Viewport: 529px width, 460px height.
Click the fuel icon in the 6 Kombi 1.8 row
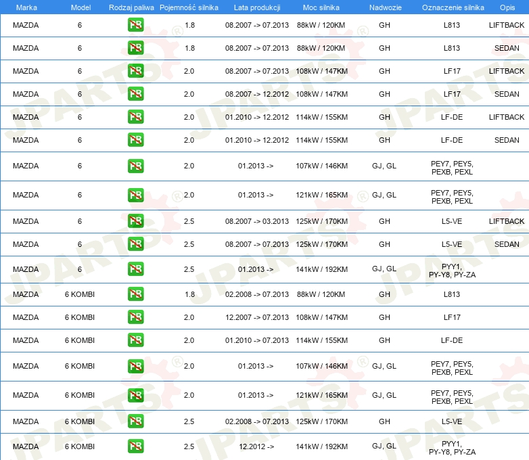pos(135,294)
